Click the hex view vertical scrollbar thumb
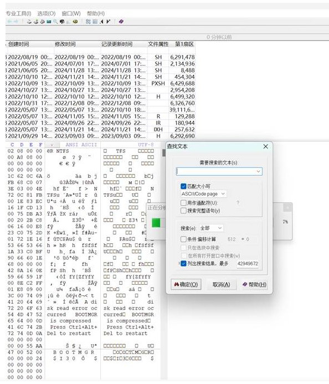The width and height of the screenshot is (329, 384). click(x=164, y=152)
